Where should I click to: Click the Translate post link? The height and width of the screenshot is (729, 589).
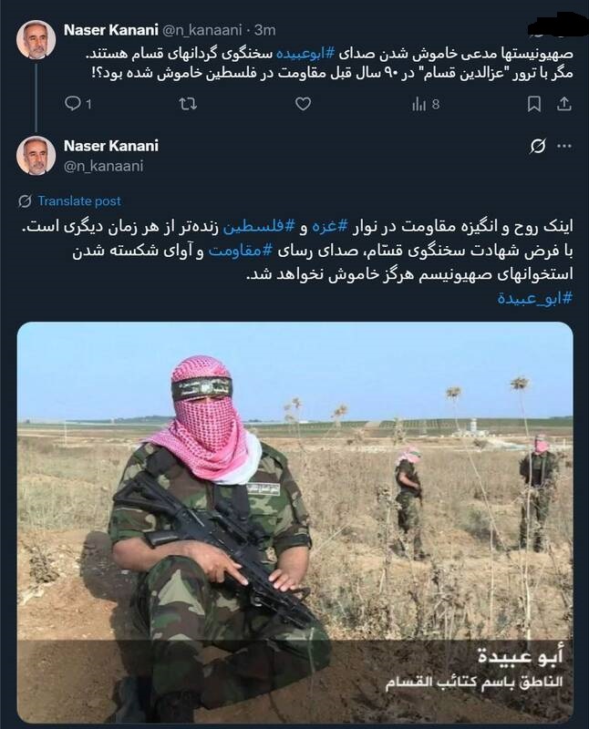point(79,201)
